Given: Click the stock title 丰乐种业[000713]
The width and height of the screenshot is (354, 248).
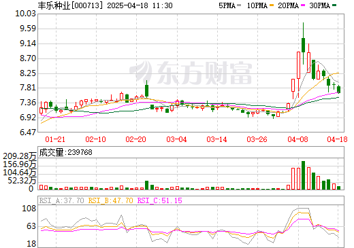Looking at the screenshot, I should pos(70,5).
